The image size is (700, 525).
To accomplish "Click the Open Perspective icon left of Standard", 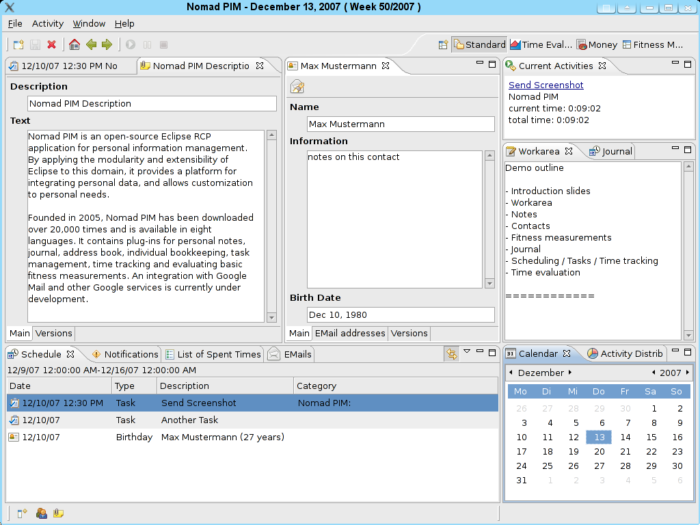I will (443, 44).
